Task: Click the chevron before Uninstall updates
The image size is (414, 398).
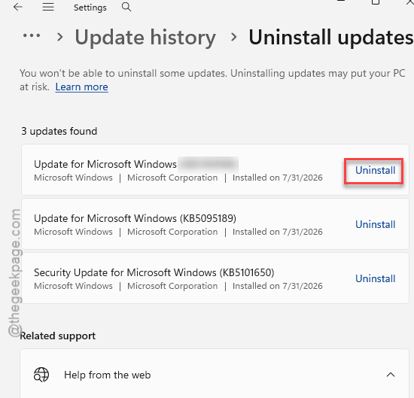Action: 233,37
